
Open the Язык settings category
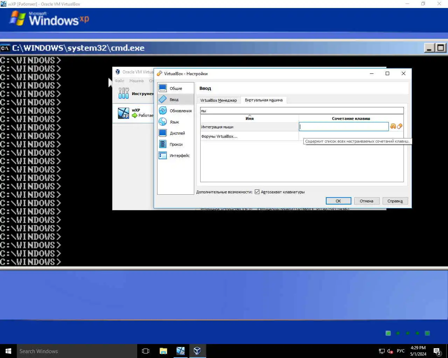175,122
